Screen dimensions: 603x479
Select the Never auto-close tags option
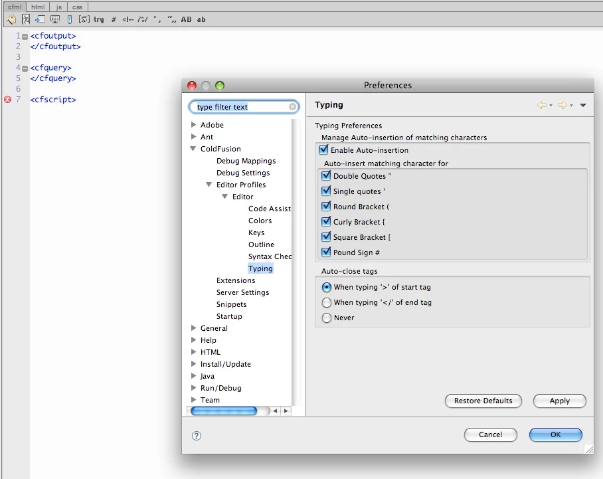coord(327,318)
